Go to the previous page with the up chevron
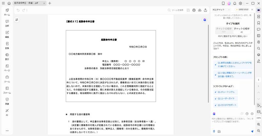The width and height of the screenshot is (262, 136). tap(259, 93)
